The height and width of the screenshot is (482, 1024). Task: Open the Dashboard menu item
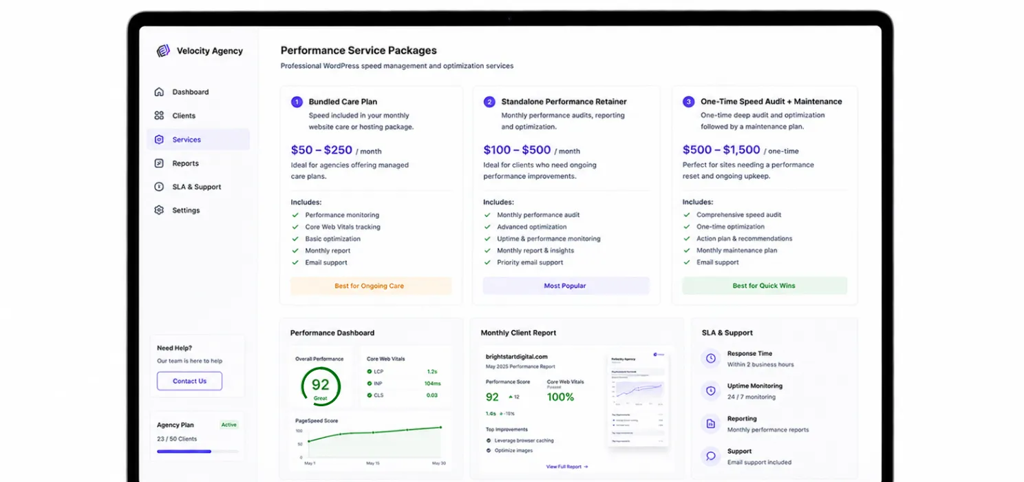(x=198, y=92)
